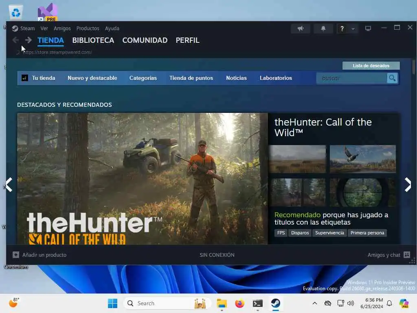Select the Supervivencia tag
This screenshot has height=313, width=417.
pos(329,233)
